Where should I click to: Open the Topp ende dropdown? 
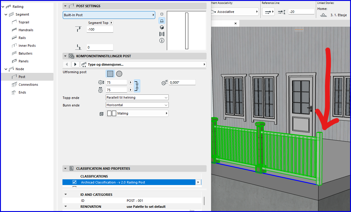(137, 97)
